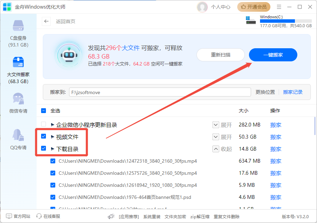
Task: Click 更换位置 to change destination
Action: [265, 92]
